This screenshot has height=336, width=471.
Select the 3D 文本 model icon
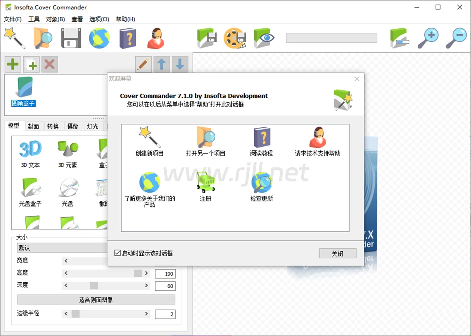coord(30,150)
